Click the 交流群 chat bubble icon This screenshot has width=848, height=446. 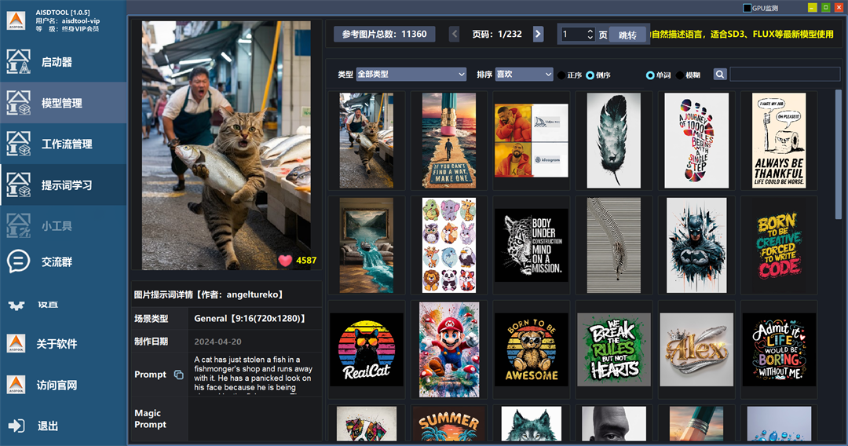pos(19,261)
